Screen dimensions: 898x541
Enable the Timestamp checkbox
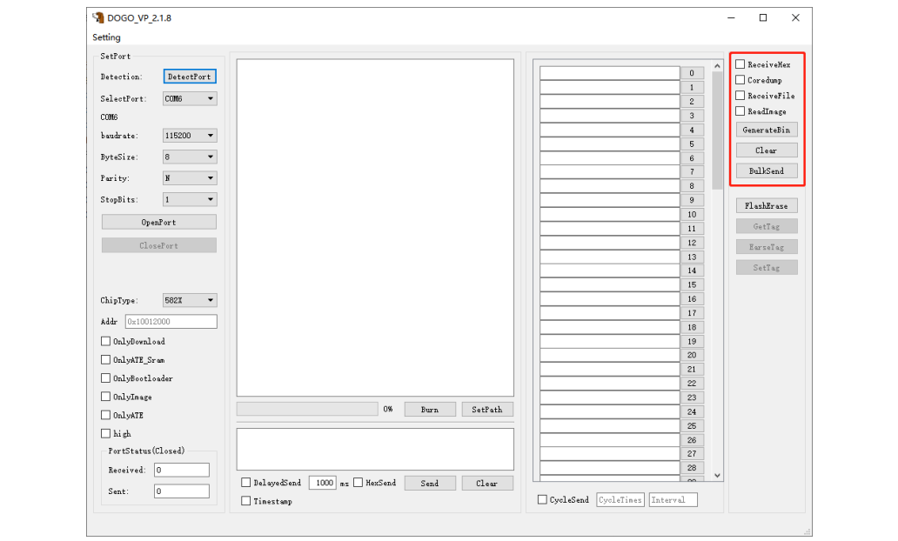(x=245, y=501)
